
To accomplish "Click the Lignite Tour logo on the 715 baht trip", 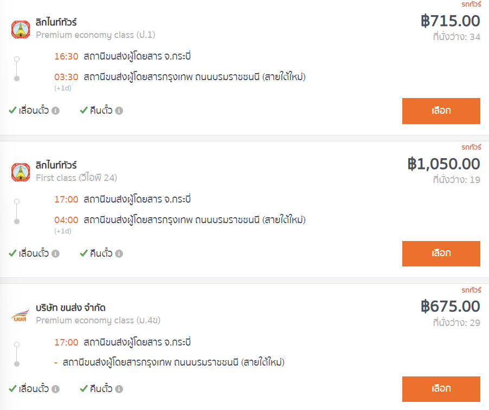I will 21,30.
